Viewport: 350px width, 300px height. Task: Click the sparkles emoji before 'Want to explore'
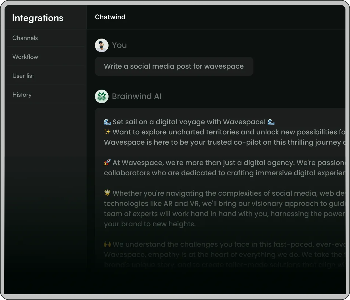click(x=107, y=132)
